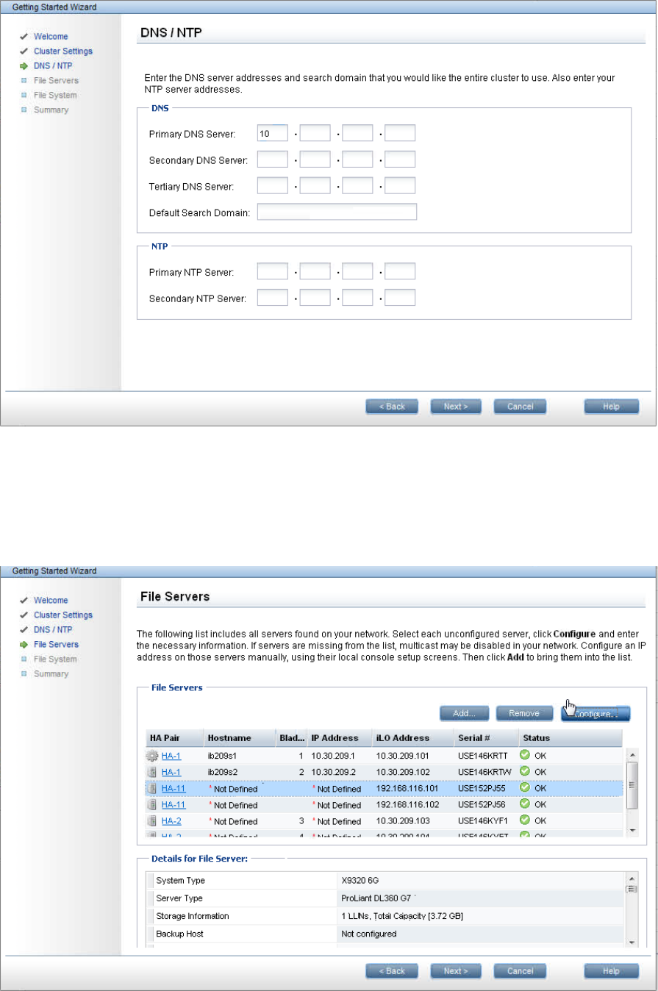Image resolution: width=658 pixels, height=991 pixels.
Task: Click the Add... button above file servers list
Action: click(x=464, y=713)
